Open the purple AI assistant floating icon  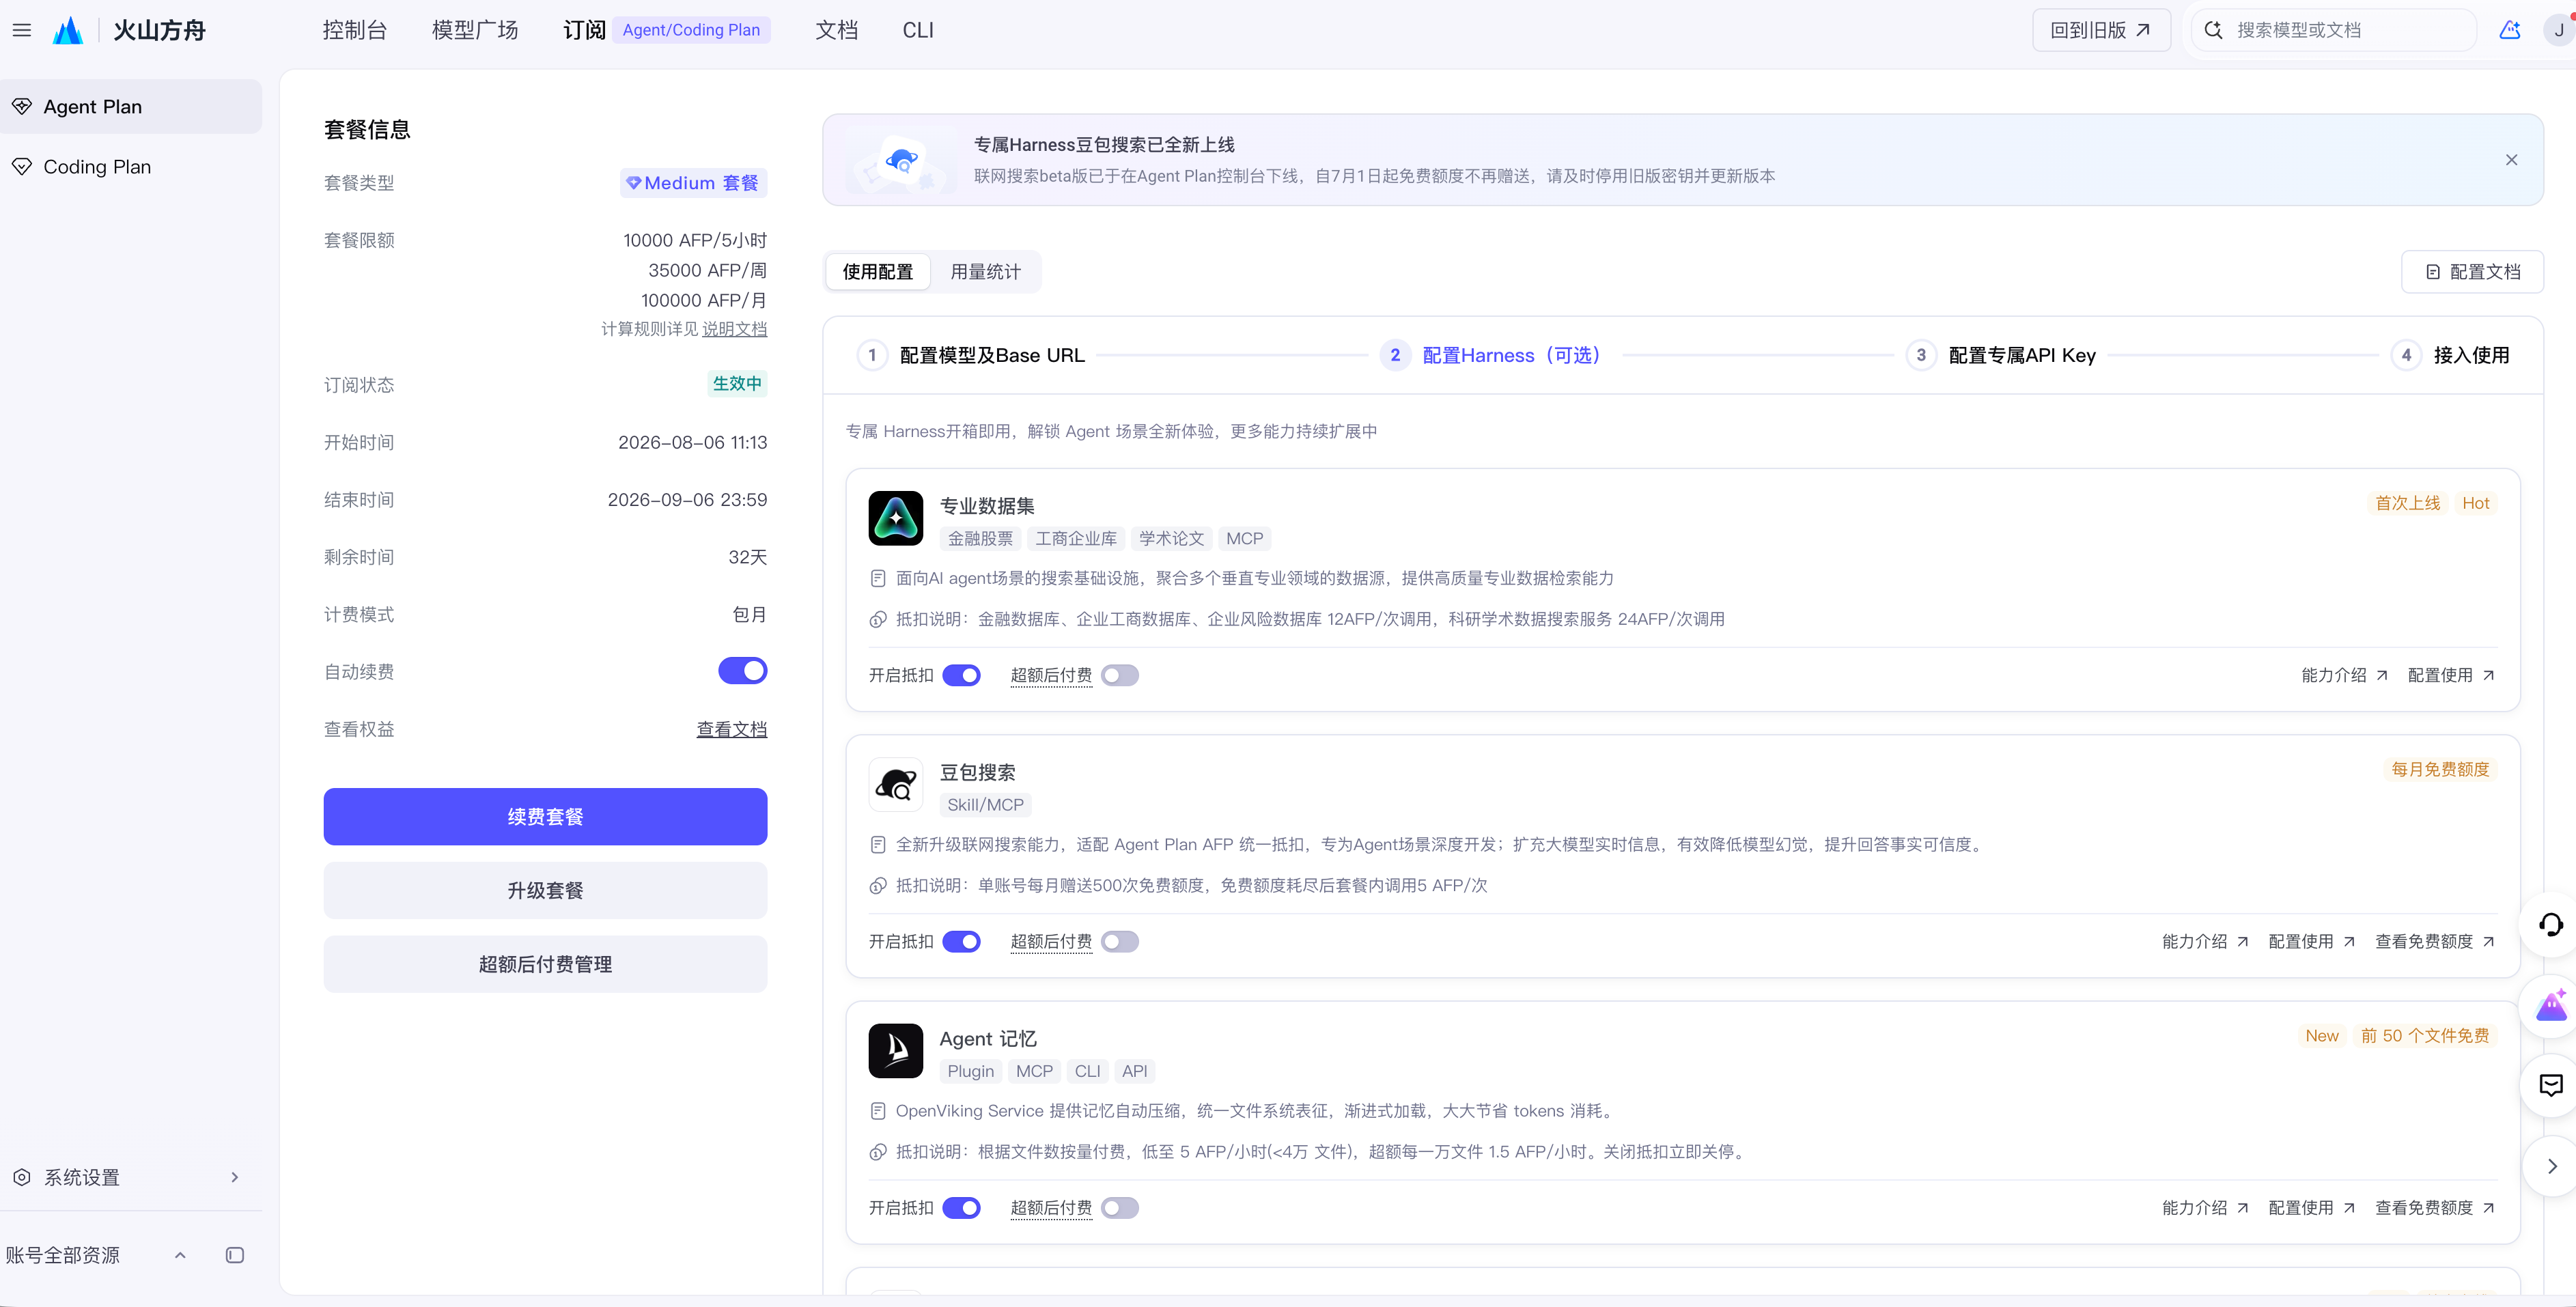click(x=2551, y=1005)
